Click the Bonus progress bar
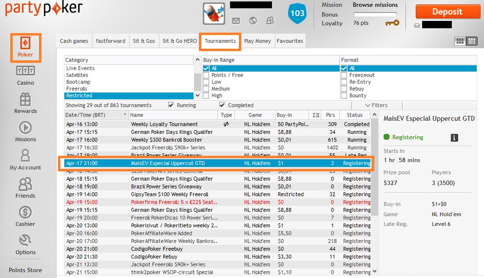The width and height of the screenshot is (484, 278). coord(375,15)
